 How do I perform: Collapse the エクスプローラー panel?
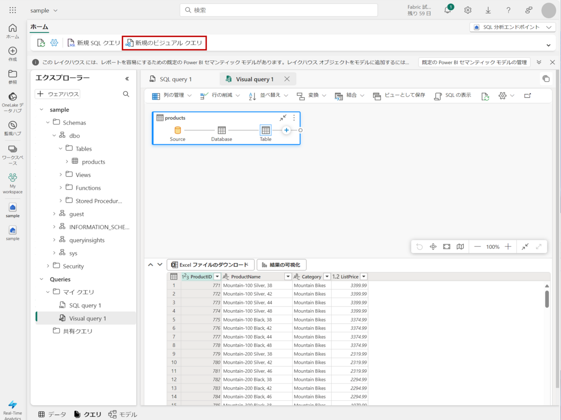pyautogui.click(x=127, y=79)
